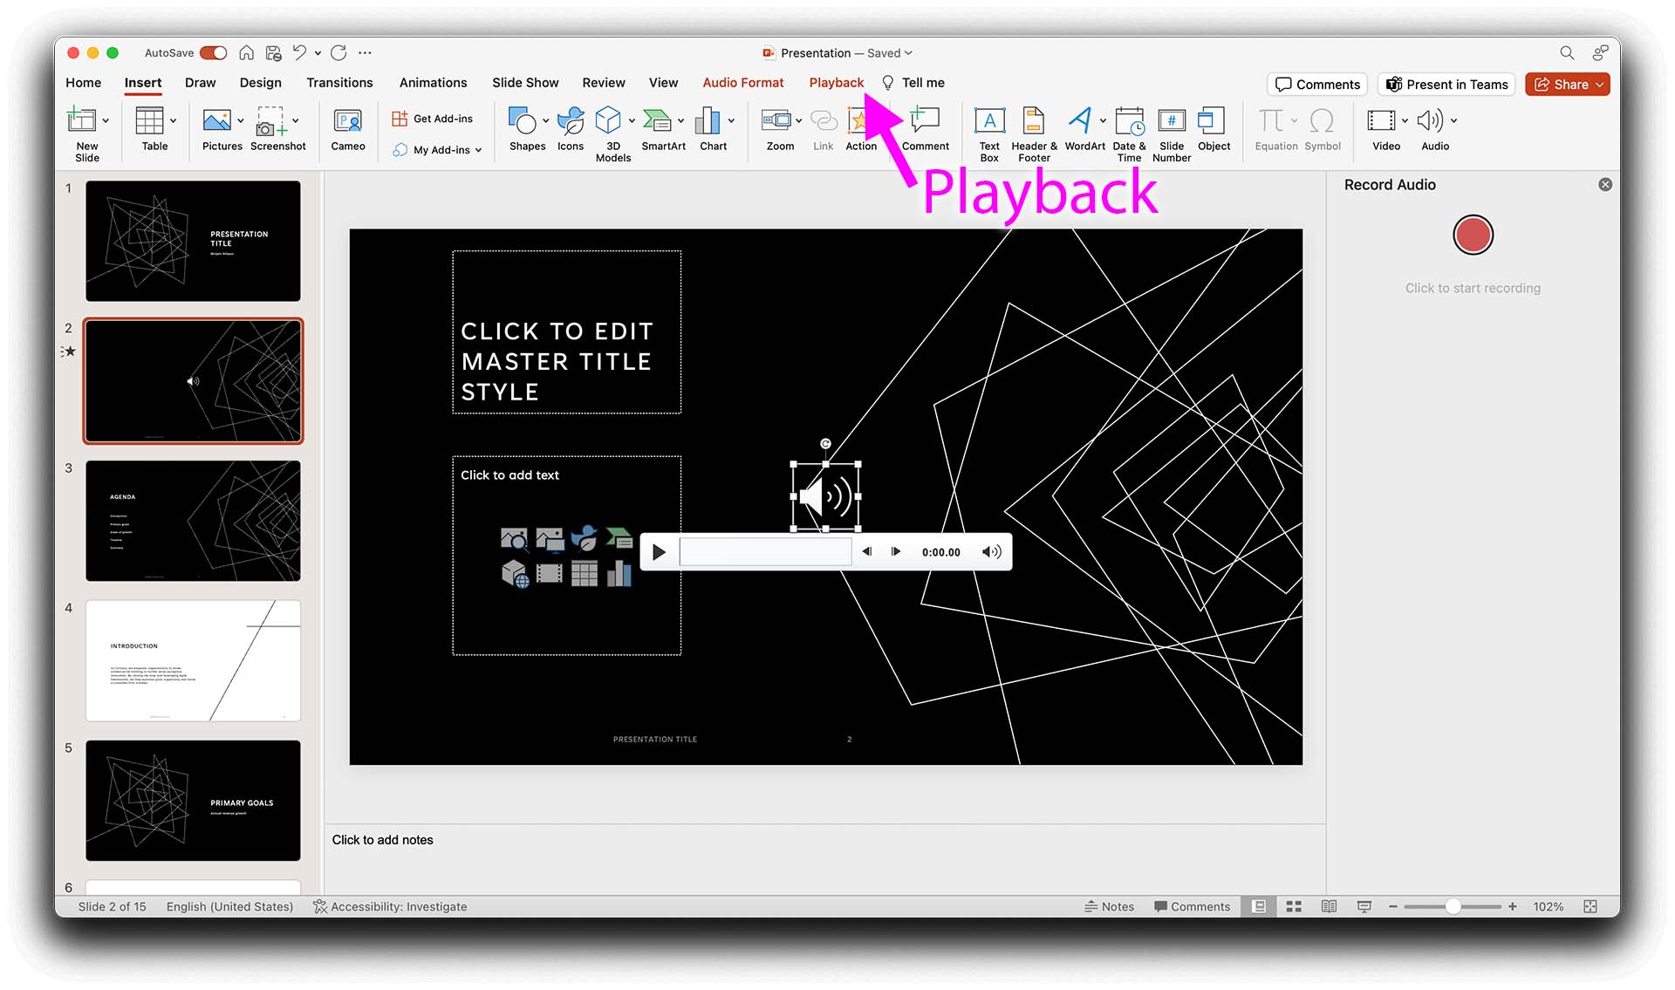Open the Share button dropdown arrow
The image size is (1675, 990).
1600,85
